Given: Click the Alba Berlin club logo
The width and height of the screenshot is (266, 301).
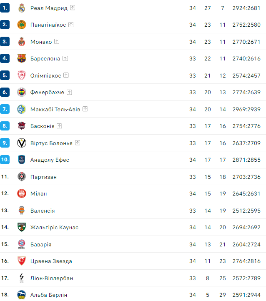Looking at the screenshot, I should point(22,295).
